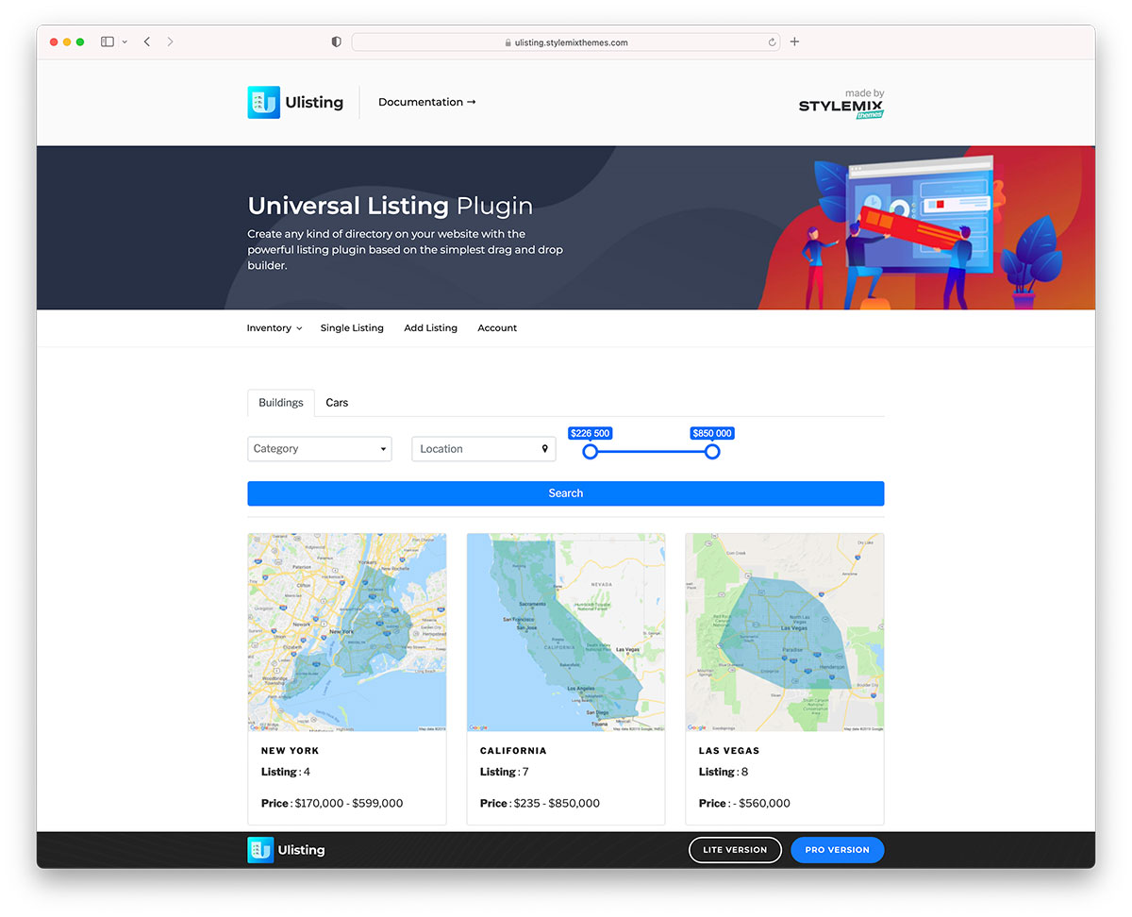Screen dimensions: 1132x917
Task: Click the price range slider track
Action: pyautogui.click(x=651, y=451)
